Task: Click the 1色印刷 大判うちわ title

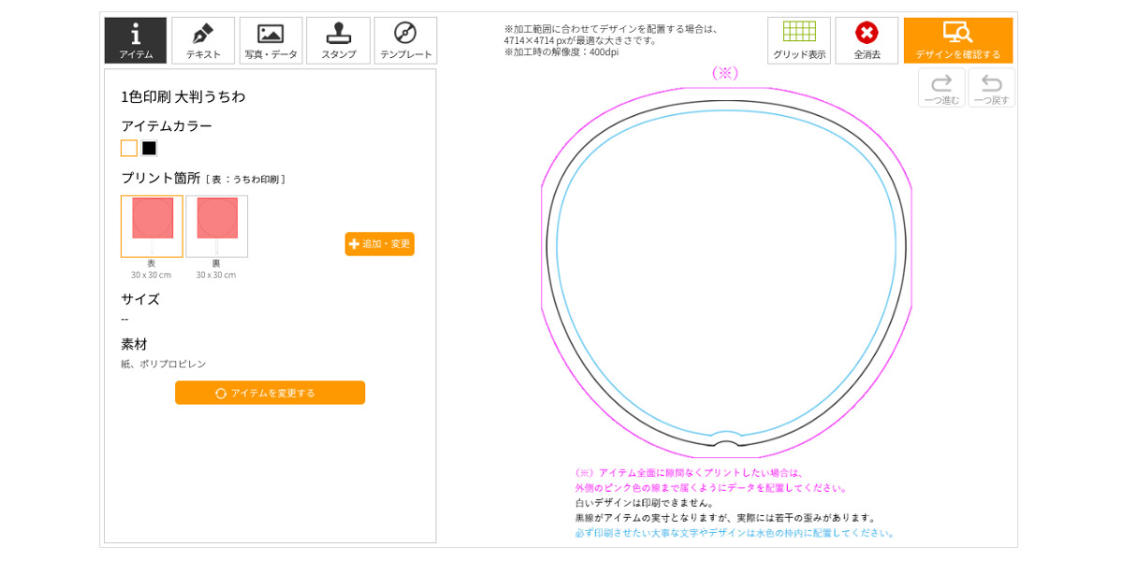Action: pos(183,96)
